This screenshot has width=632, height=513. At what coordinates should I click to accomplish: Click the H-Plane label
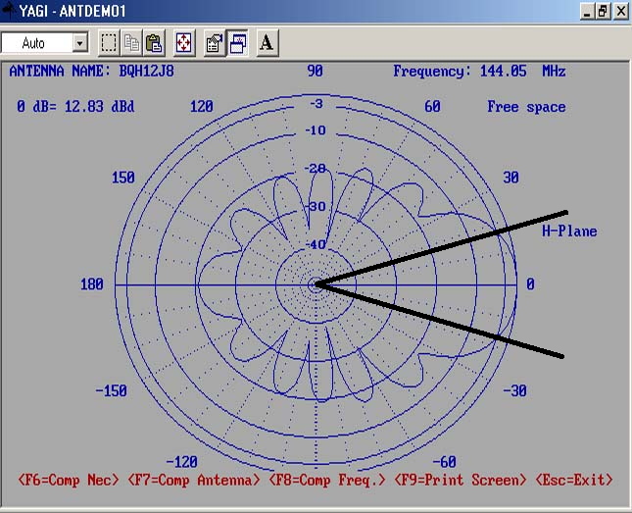pos(569,231)
